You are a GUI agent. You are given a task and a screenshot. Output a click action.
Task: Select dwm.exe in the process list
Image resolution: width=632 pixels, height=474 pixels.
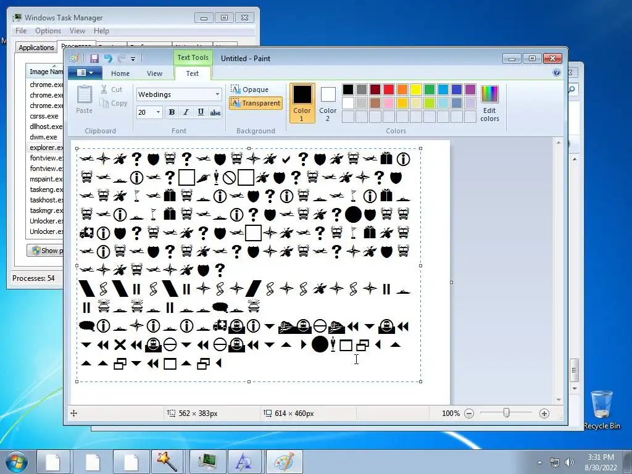pyautogui.click(x=45, y=137)
